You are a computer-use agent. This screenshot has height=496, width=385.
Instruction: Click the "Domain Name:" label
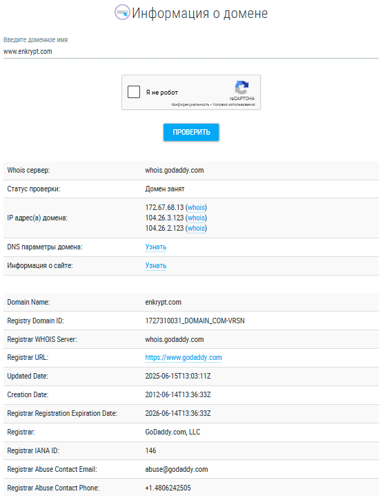click(x=28, y=302)
